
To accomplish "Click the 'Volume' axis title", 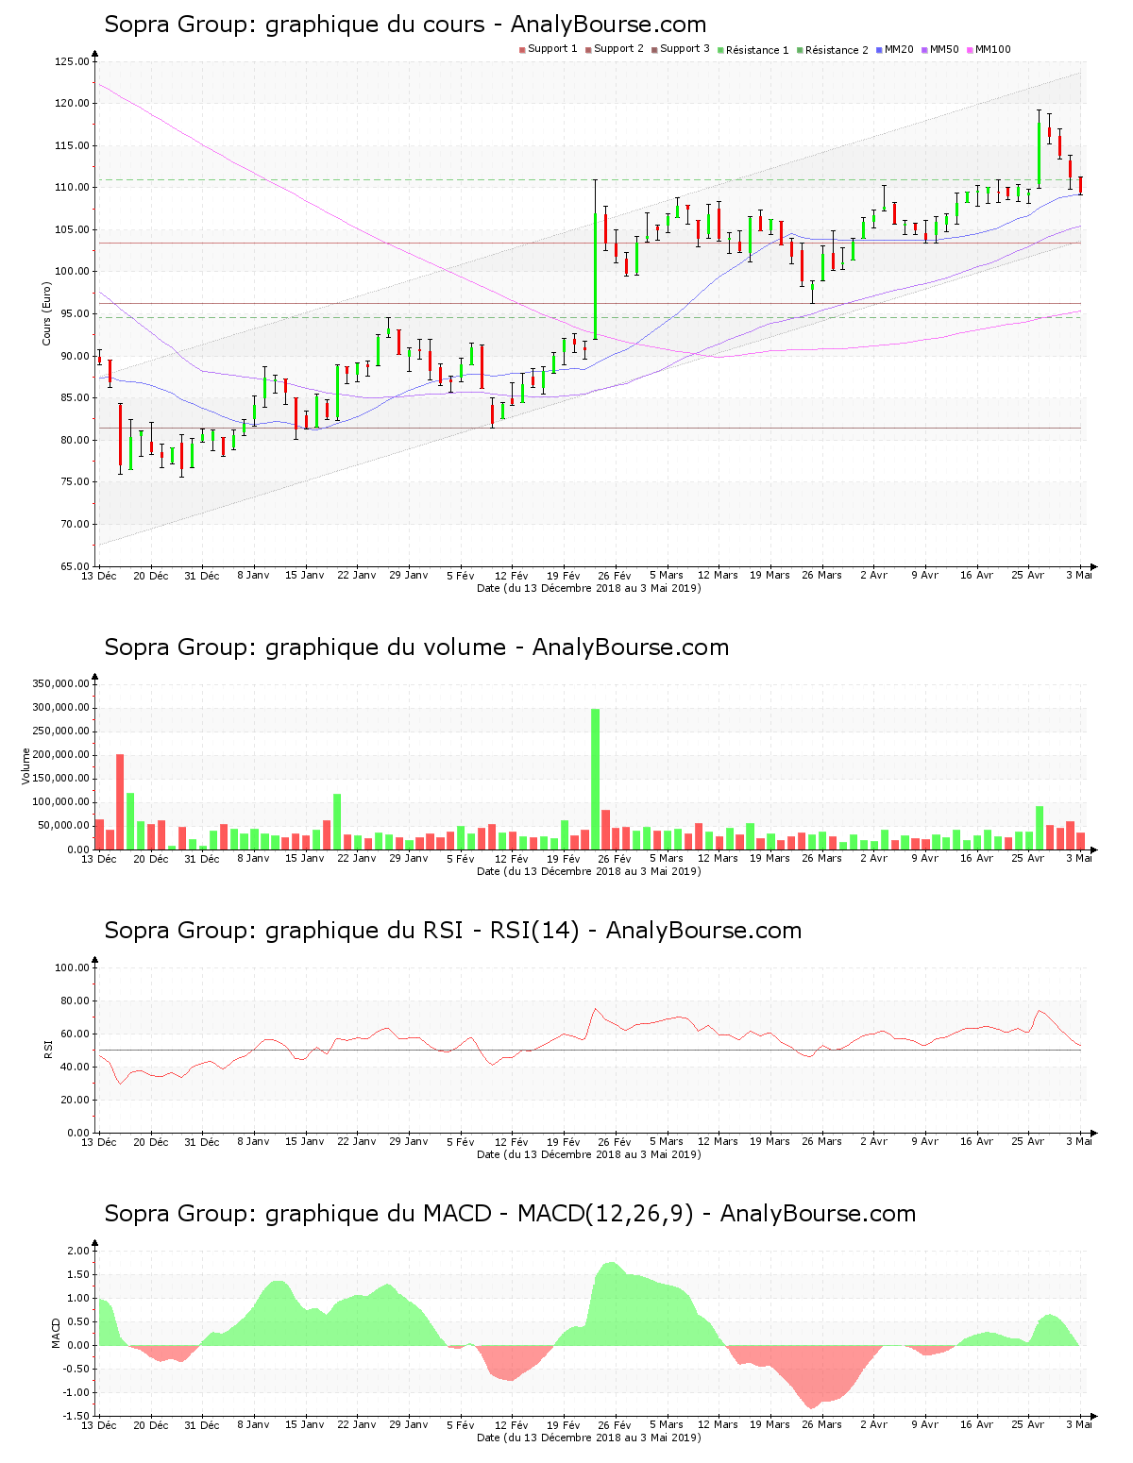I will click(26, 765).
